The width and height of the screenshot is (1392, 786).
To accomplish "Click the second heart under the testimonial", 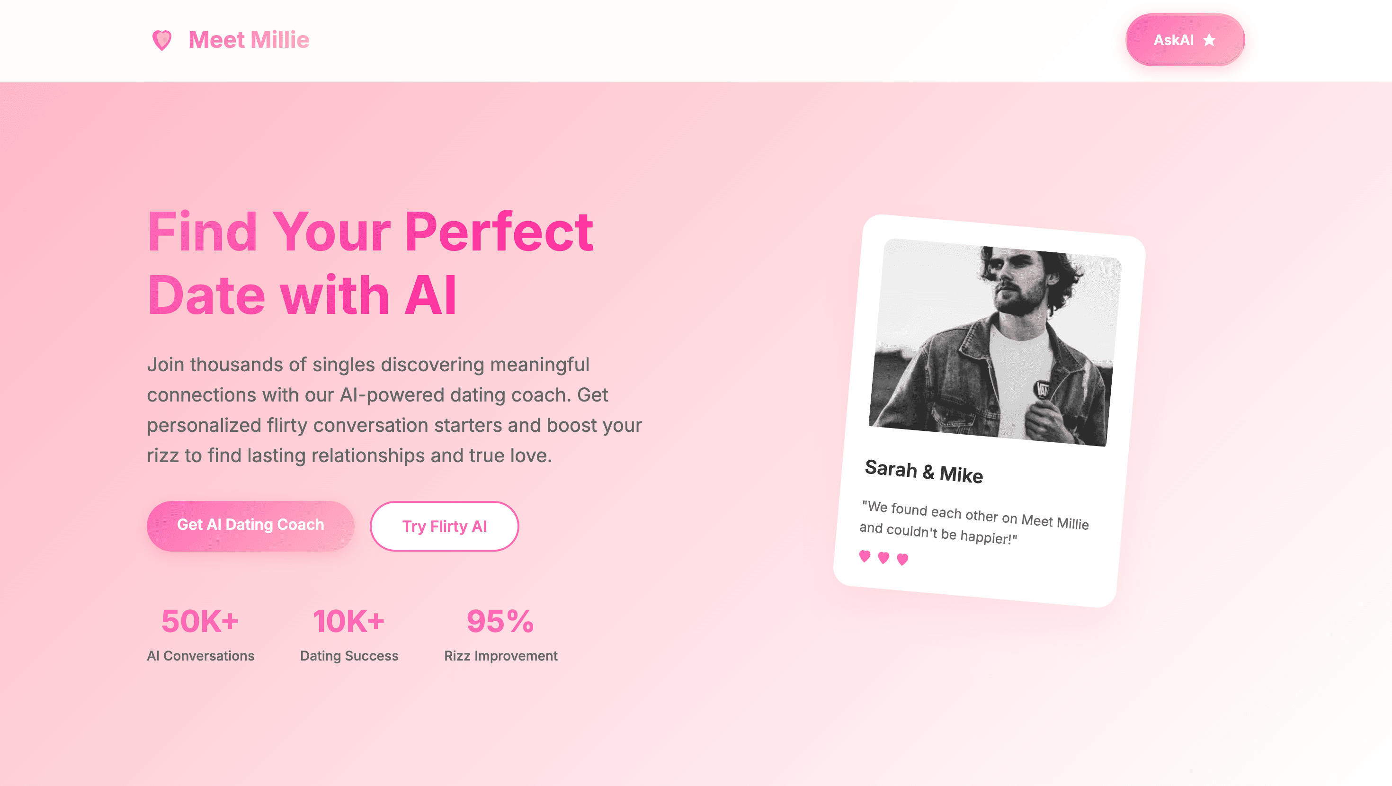I will [x=883, y=558].
